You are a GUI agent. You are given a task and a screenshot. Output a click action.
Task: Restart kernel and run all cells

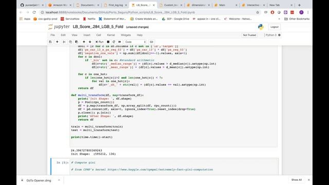tap(120, 42)
